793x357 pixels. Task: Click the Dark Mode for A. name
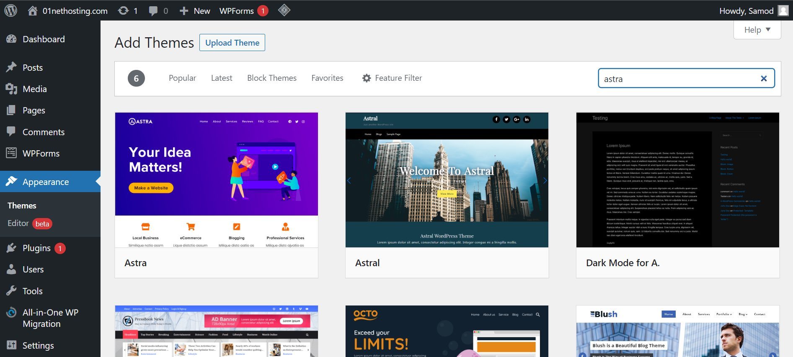click(623, 263)
